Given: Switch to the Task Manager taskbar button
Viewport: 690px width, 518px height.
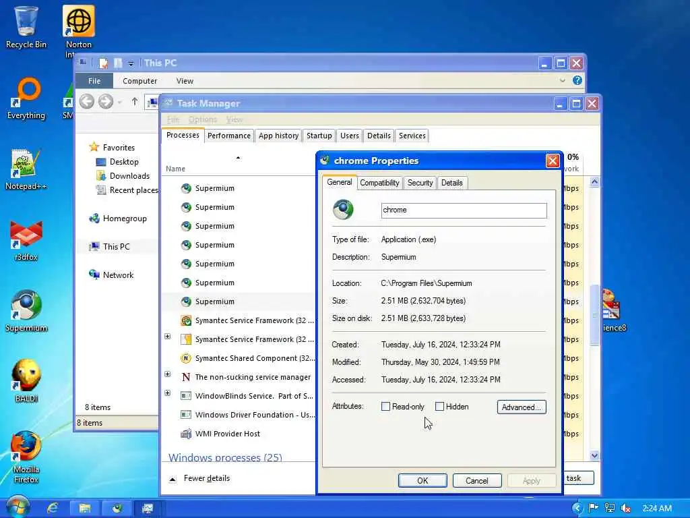Looking at the screenshot, I should [148, 509].
